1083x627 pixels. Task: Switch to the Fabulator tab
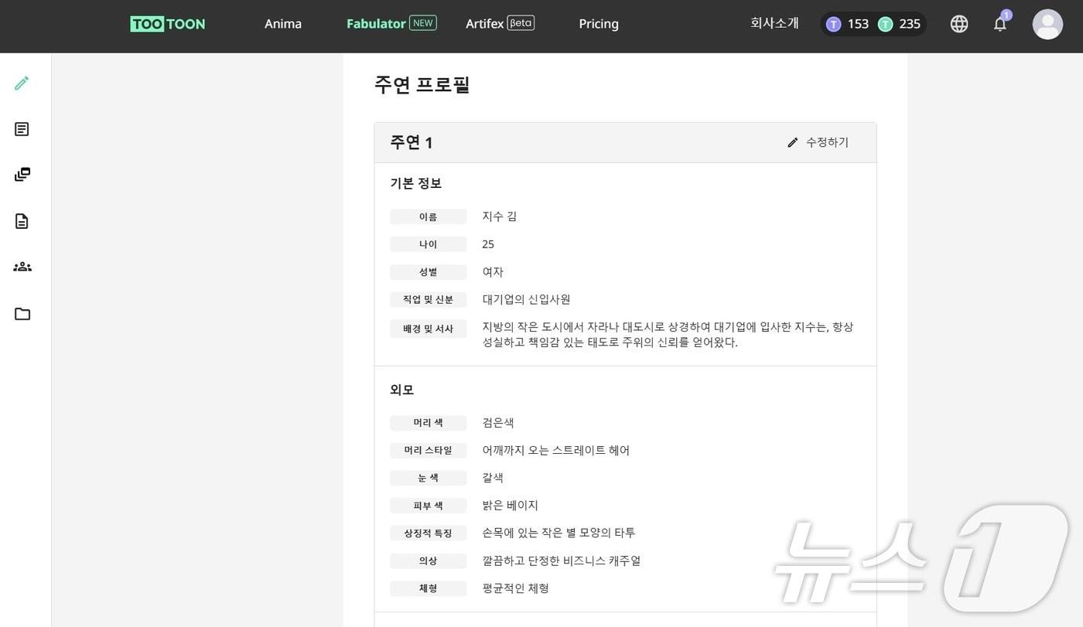378,24
